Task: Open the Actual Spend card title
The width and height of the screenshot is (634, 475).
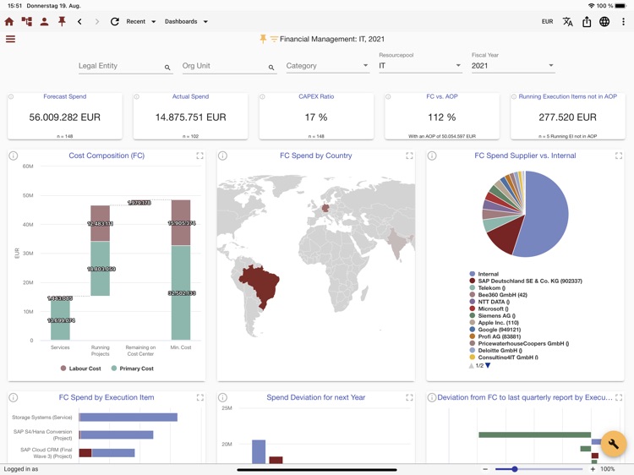Action: (x=190, y=96)
